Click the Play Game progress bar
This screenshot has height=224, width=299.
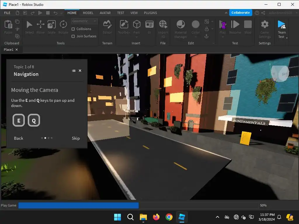[138, 205]
